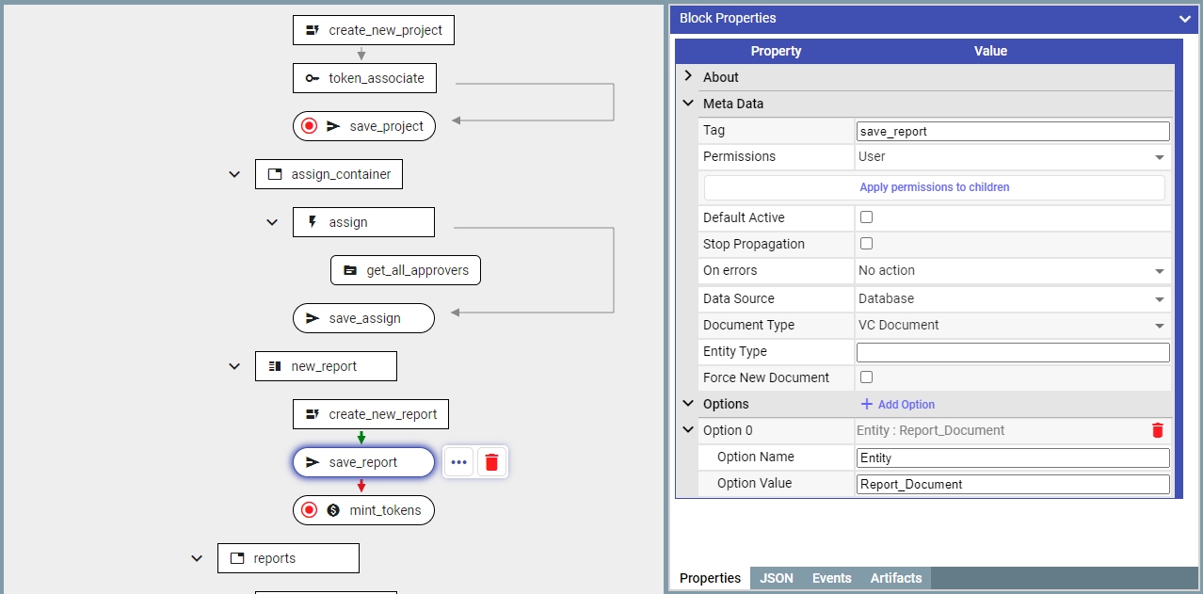Check the Force New Document box
Image resolution: width=1203 pixels, height=594 pixels.
(867, 377)
